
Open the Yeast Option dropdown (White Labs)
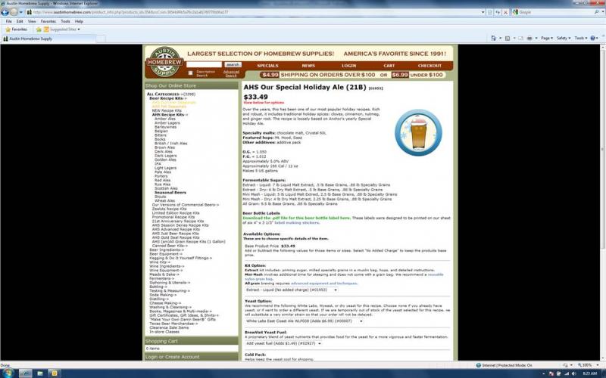tap(305, 321)
